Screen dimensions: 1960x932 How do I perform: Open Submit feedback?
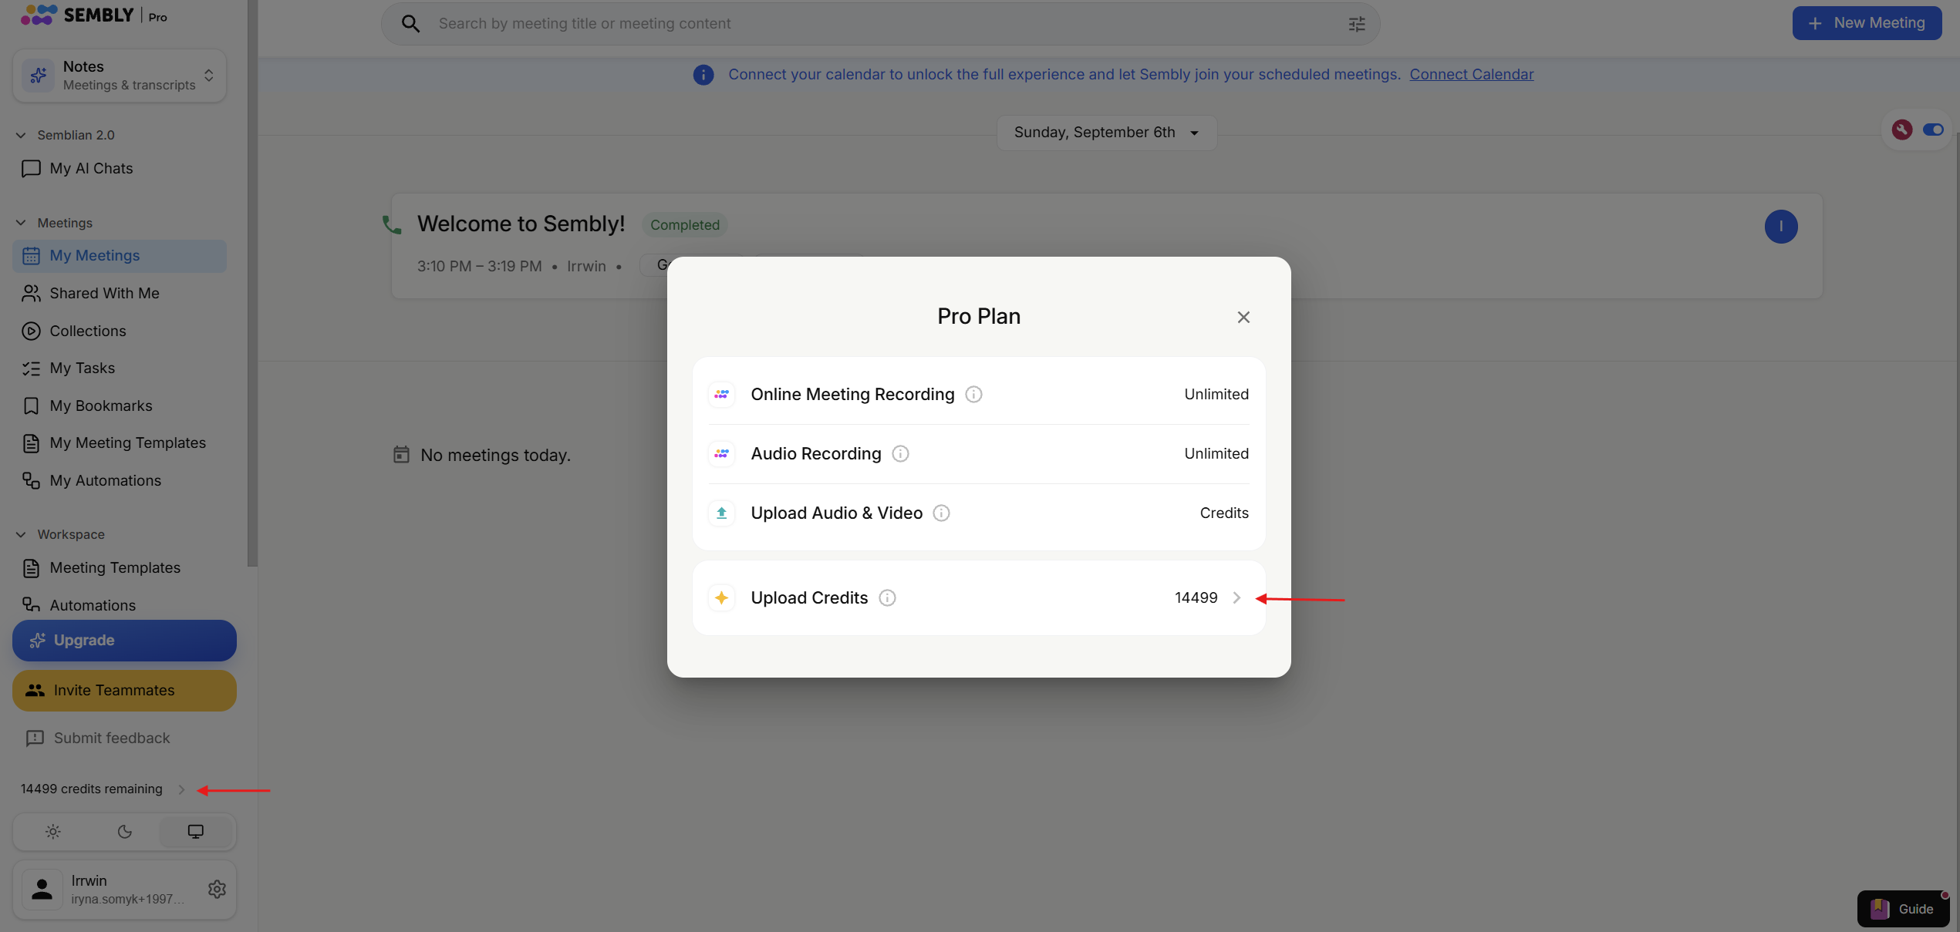point(98,738)
